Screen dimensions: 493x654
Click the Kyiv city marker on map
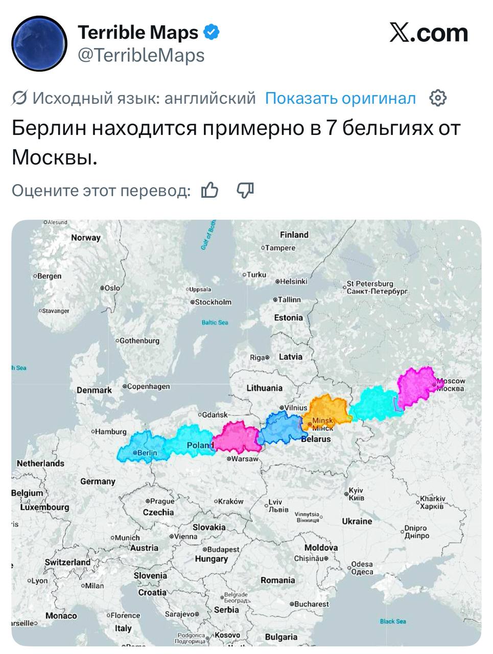pyautogui.click(x=346, y=494)
